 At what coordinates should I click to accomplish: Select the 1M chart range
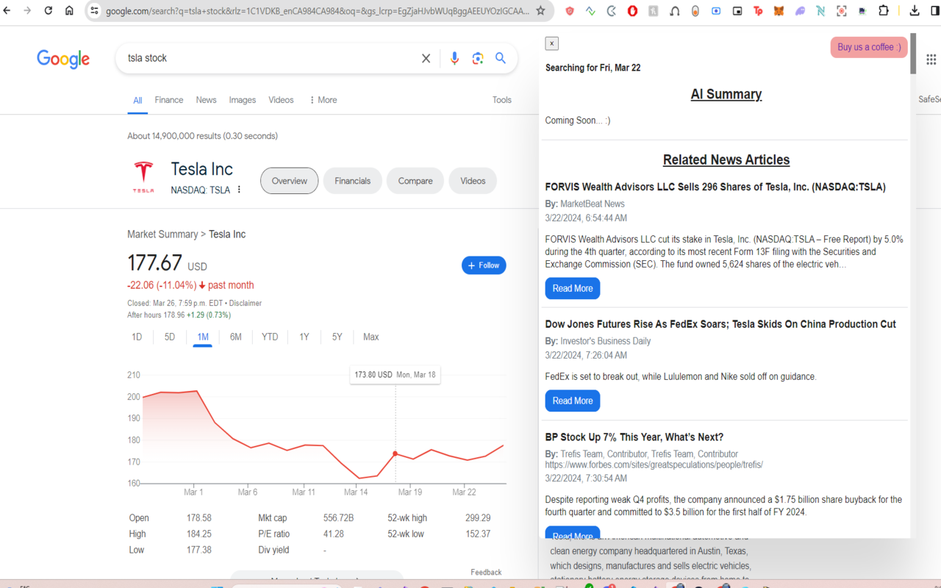(202, 337)
